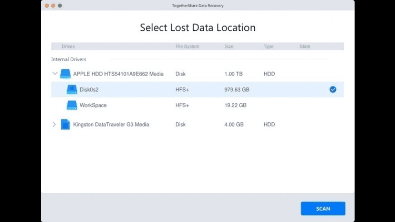The image size is (395, 222).
Task: Click the State column header
Action: 305,47
